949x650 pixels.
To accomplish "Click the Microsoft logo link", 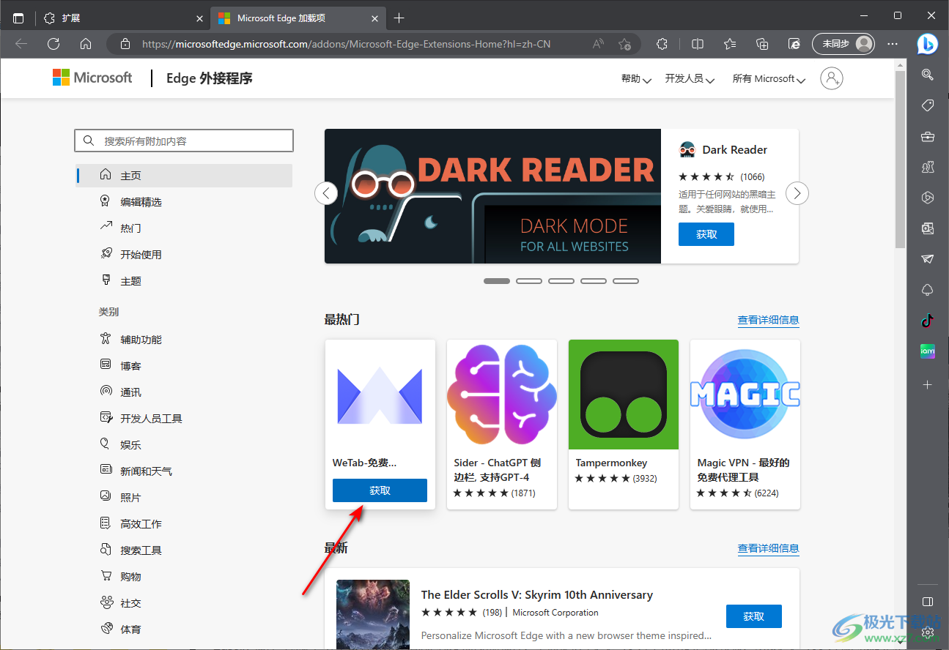I will click(x=92, y=78).
